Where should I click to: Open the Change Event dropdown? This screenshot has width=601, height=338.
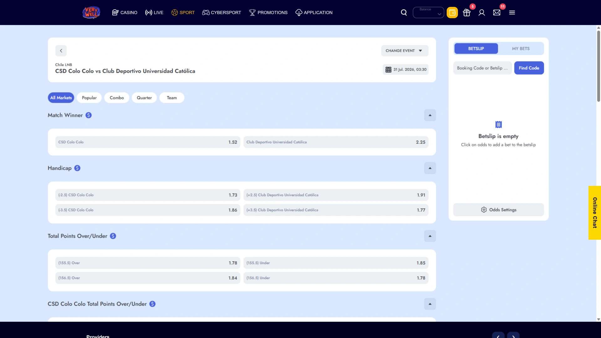coord(405,51)
